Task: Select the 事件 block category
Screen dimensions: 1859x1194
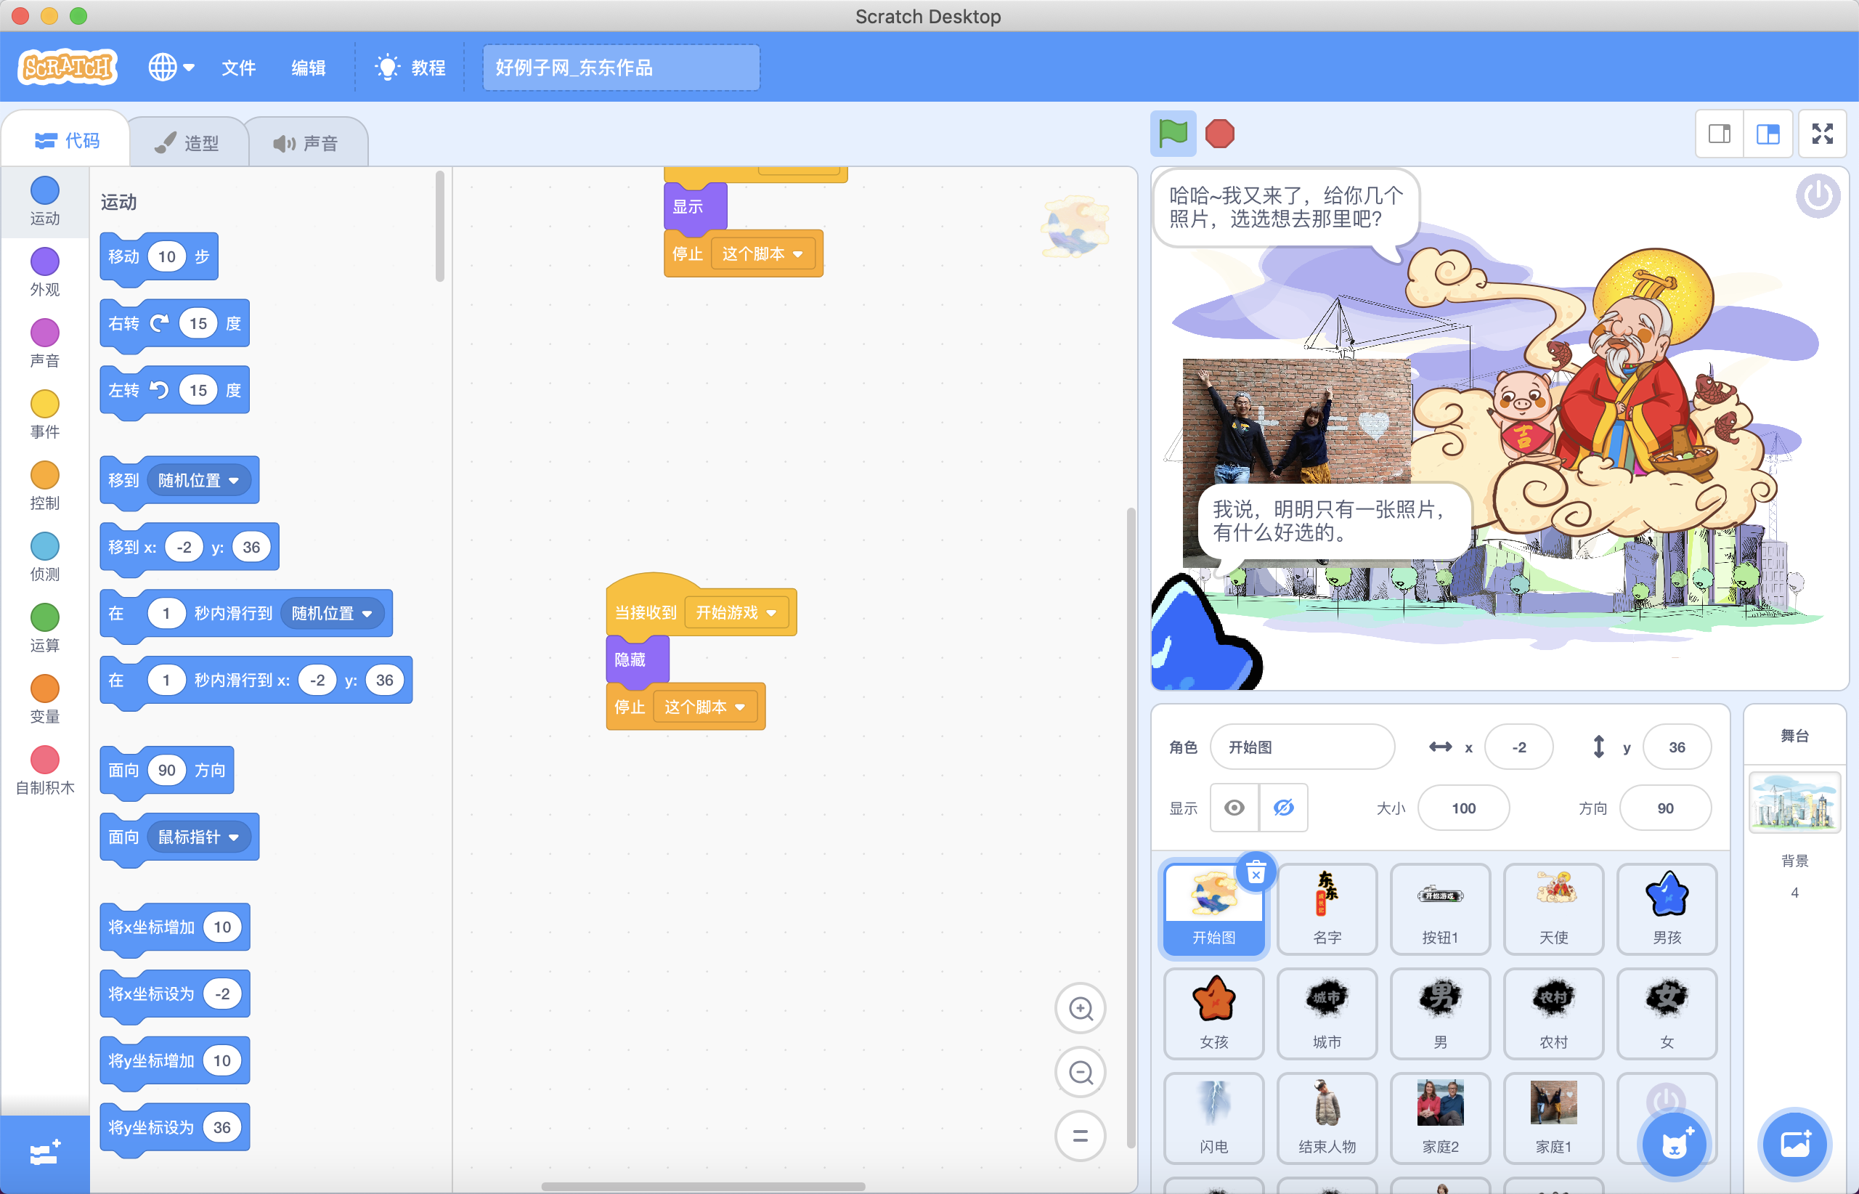Action: coord(44,414)
